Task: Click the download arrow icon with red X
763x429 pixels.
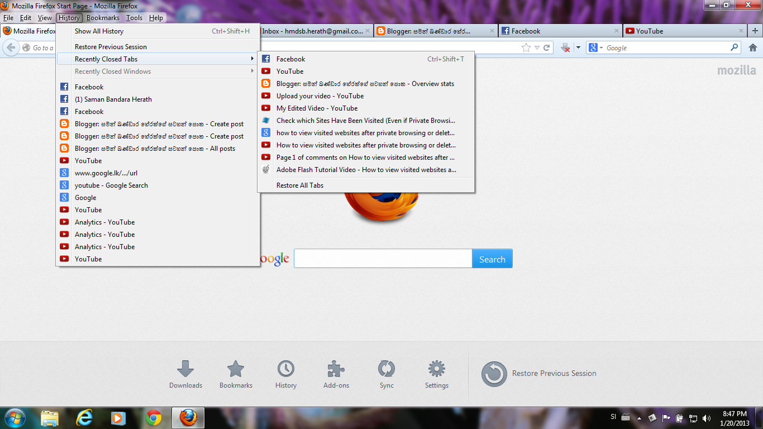Action: [x=565, y=48]
